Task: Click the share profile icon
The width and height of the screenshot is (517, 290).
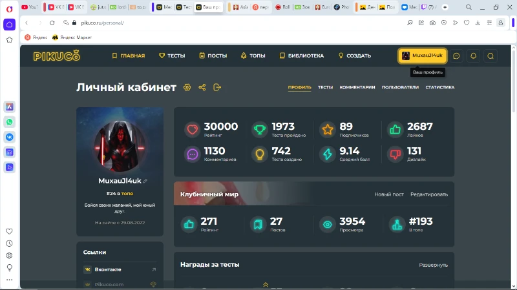Action: click(202, 87)
